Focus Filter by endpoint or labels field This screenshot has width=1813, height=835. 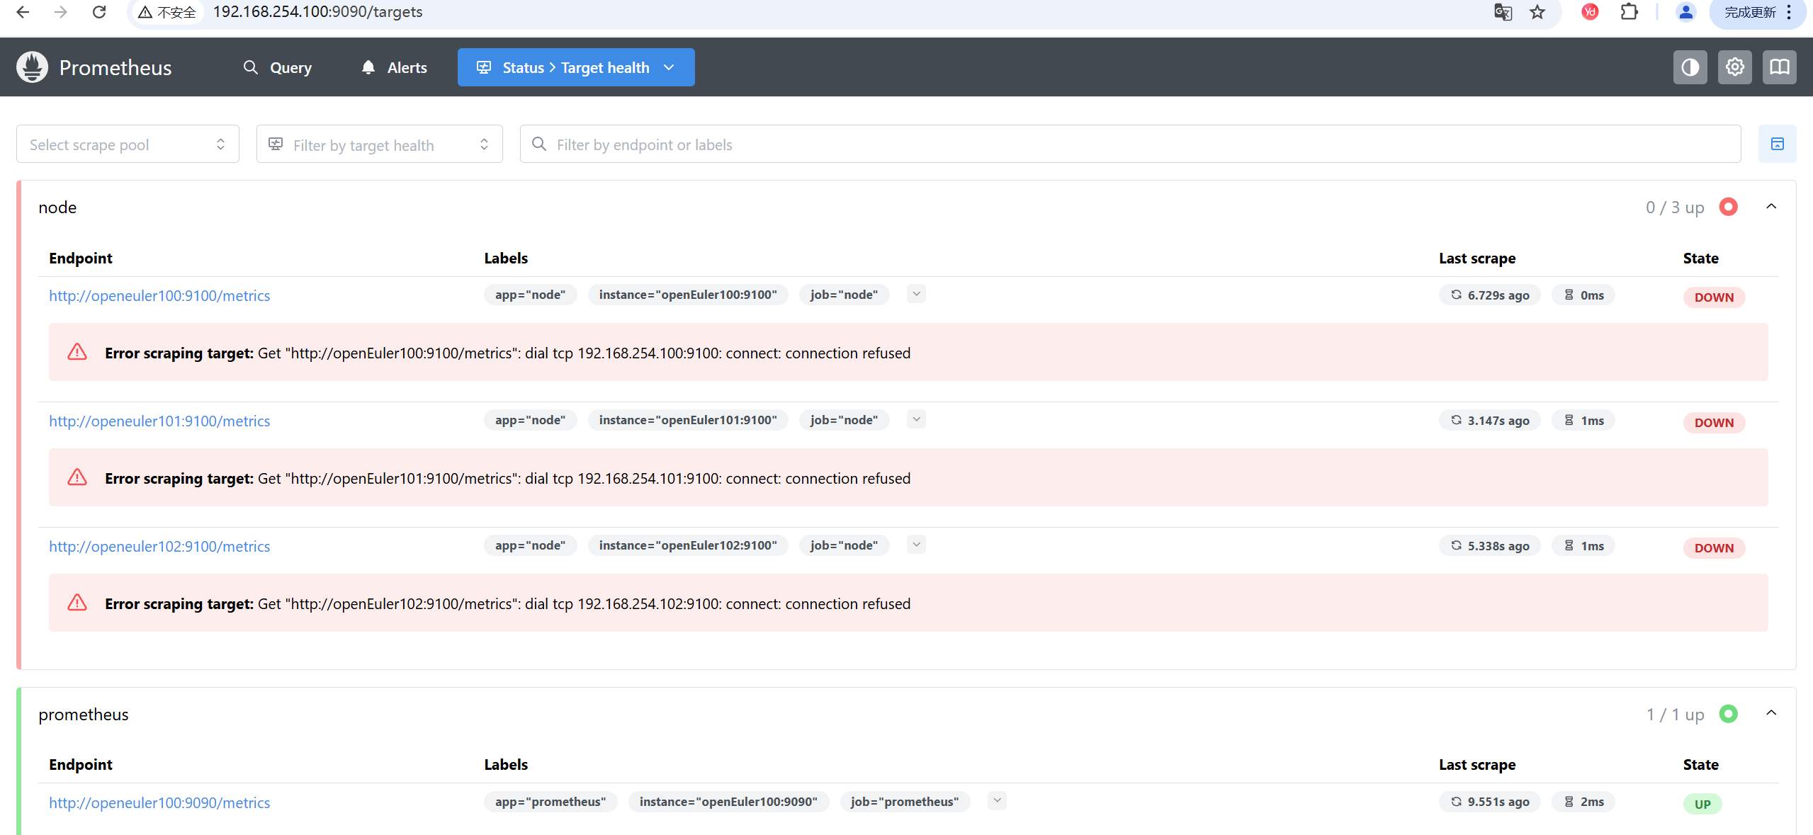coord(1130,144)
